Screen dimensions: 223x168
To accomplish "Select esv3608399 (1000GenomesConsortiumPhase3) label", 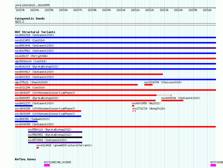I will point(45,114).
